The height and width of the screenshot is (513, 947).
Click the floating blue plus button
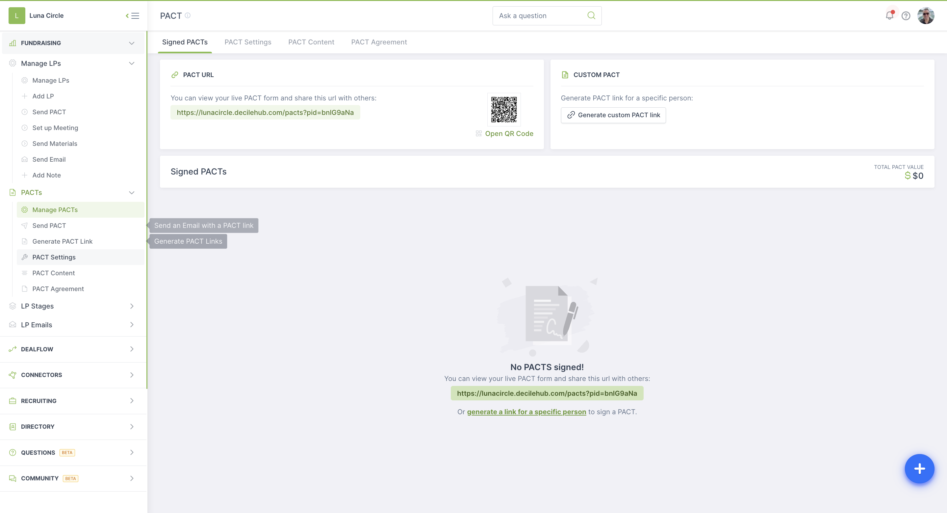[919, 468]
